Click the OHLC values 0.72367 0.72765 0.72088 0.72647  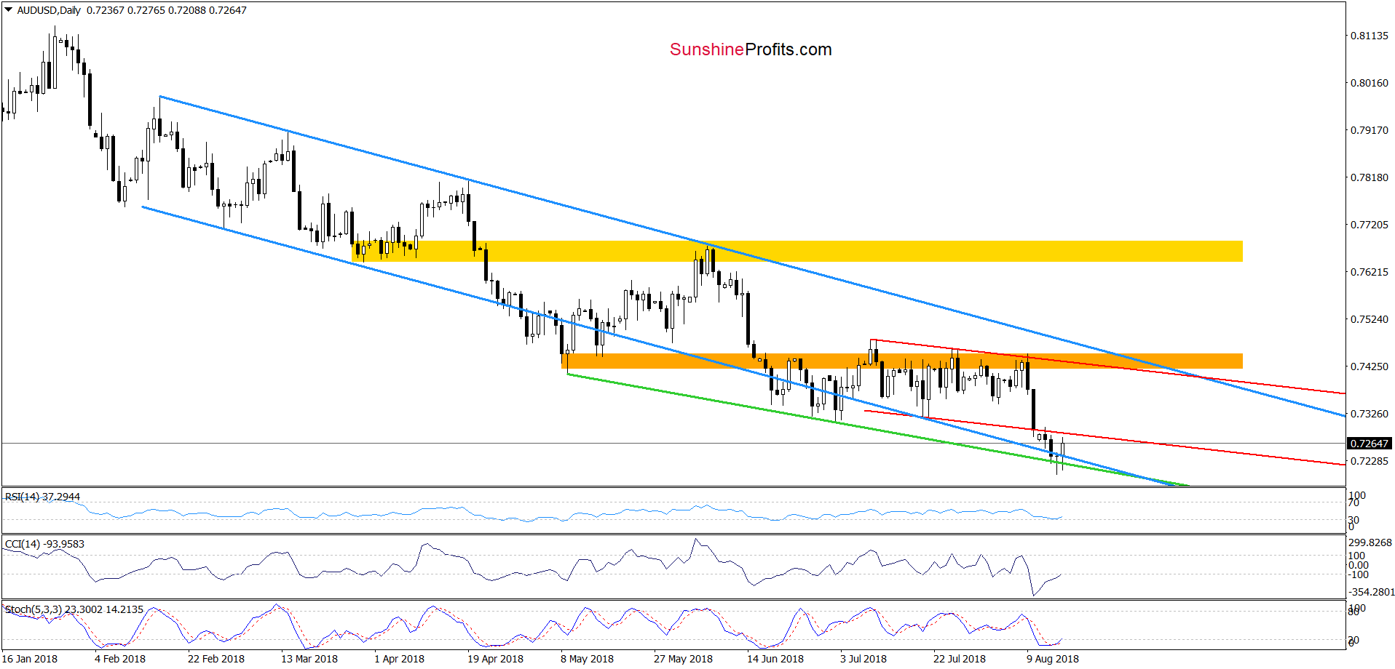[x=167, y=10]
